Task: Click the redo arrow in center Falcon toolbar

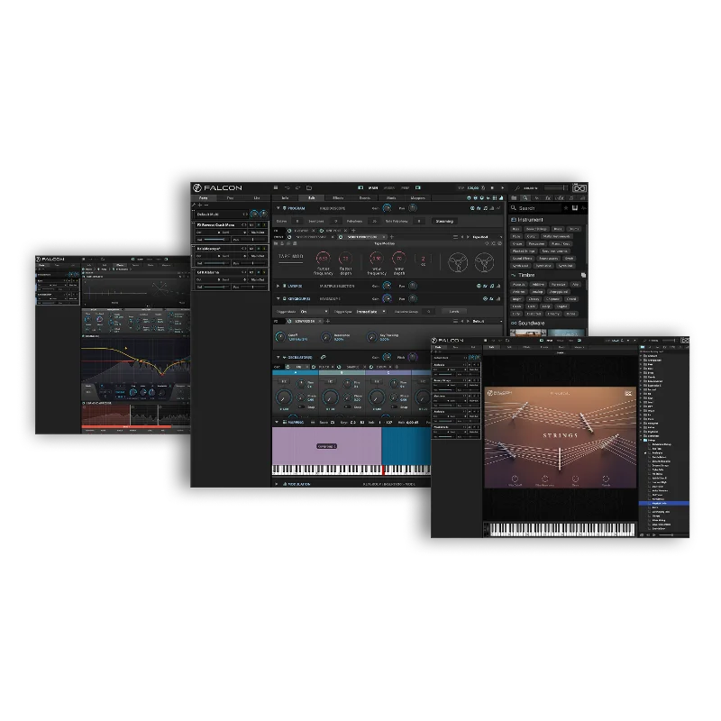Action: coord(297,187)
